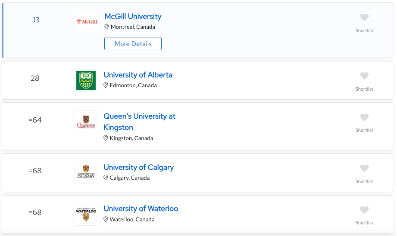Select the rank 13 number on McGill card
Screen dimensions: 397x236
36,20
